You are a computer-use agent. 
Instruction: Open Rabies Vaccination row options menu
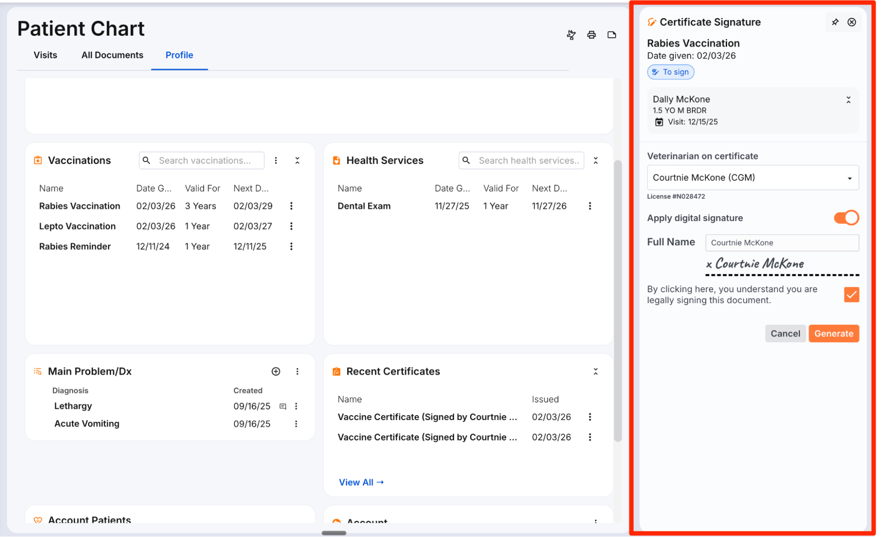click(291, 206)
